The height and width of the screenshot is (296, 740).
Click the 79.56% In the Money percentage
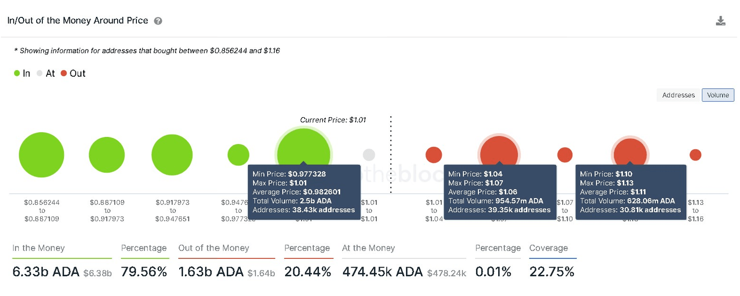click(145, 271)
